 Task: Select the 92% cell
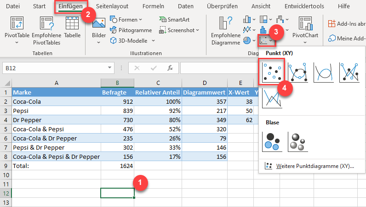tap(158, 111)
